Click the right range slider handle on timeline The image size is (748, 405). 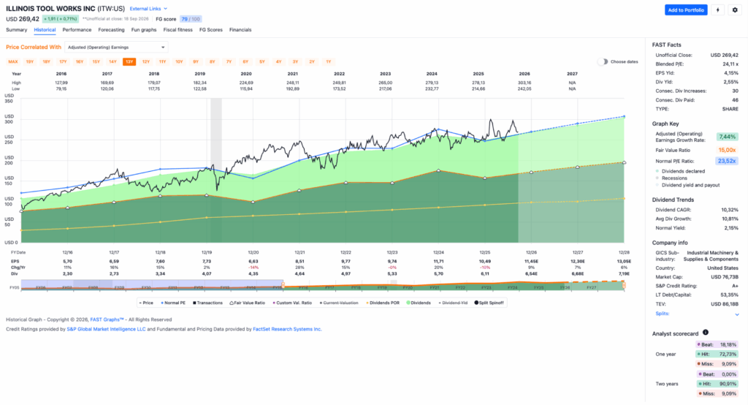624,285
